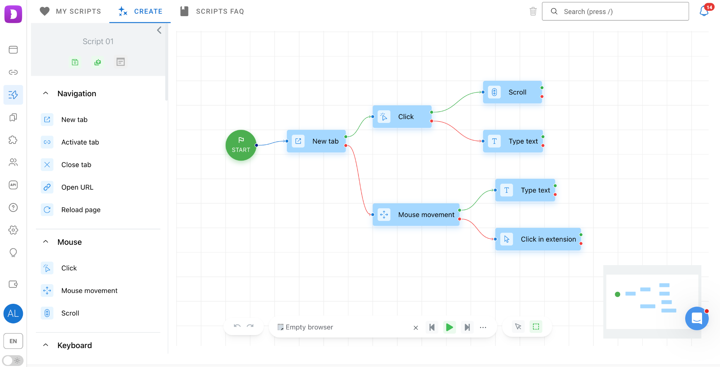The width and height of the screenshot is (720, 367).
Task: Select the New tab node on canvas
Action: click(316, 141)
